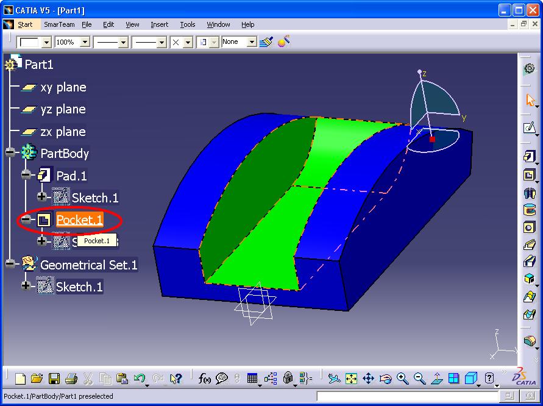Click the Pad tool icon
This screenshot has width=543, height=406.
pyautogui.click(x=529, y=156)
